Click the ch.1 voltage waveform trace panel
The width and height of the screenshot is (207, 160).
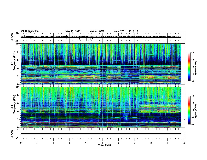pyautogui.click(x=102, y=37)
